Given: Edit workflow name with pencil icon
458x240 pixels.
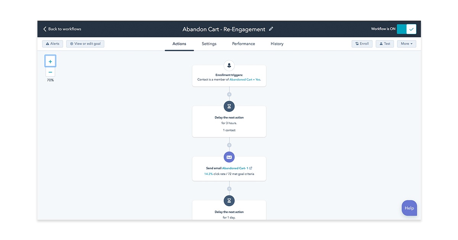Looking at the screenshot, I should coord(271,29).
